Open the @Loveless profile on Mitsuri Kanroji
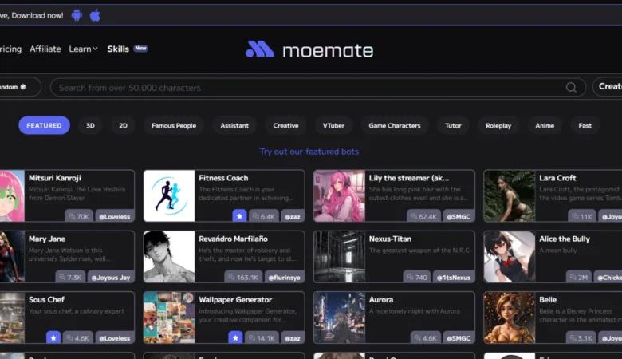622x359 pixels. click(x=115, y=216)
